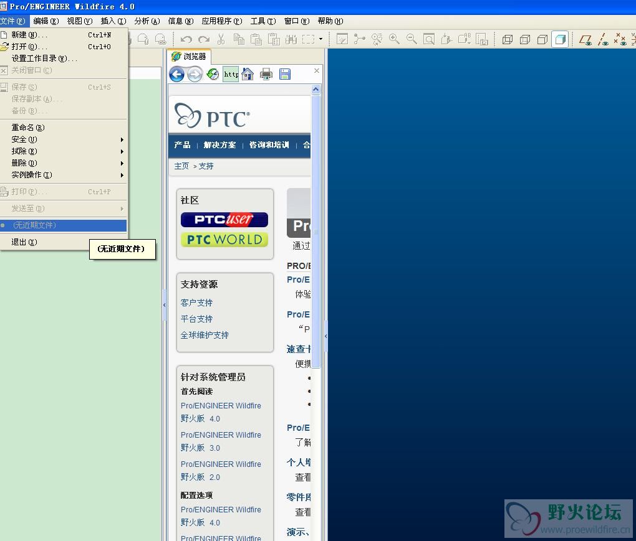Click the mail with link icon
Image resolution: width=636 pixels, height=541 pixels.
coord(161,39)
